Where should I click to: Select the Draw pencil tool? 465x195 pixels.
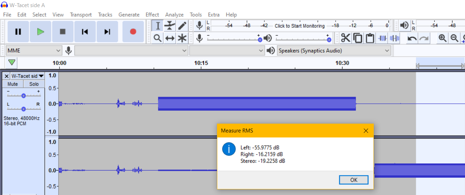click(x=182, y=26)
